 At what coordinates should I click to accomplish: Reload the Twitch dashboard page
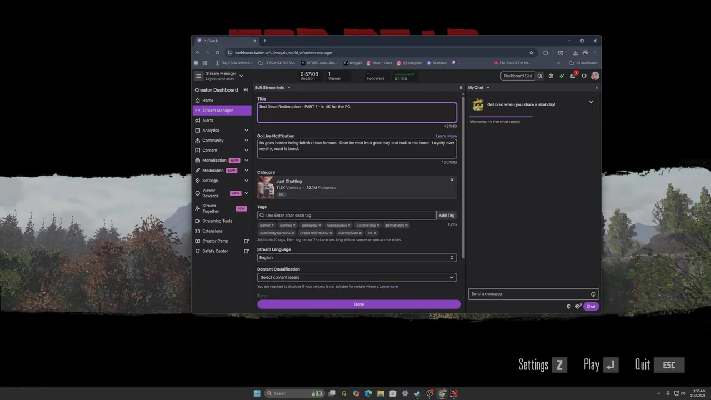[x=217, y=53]
